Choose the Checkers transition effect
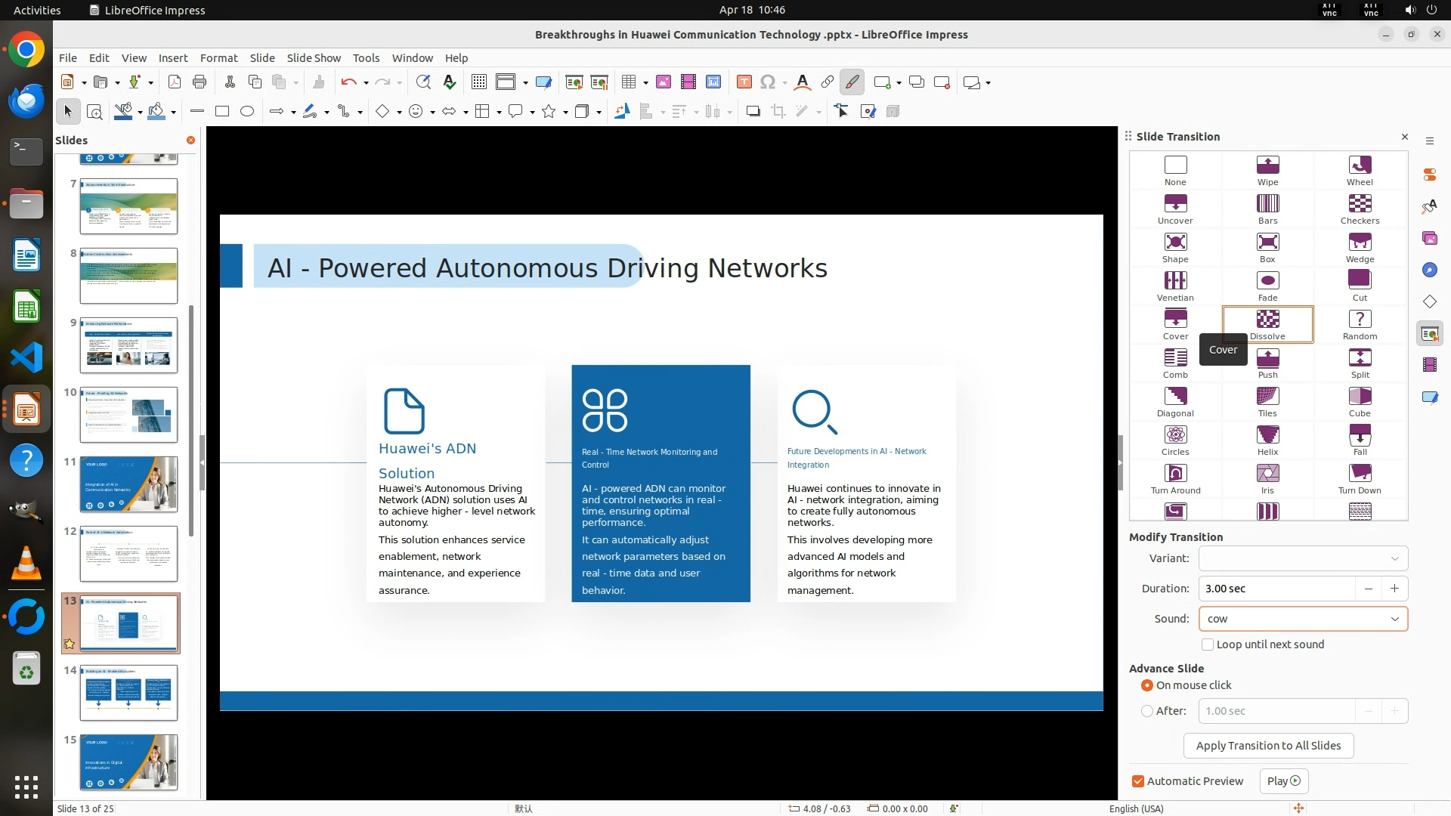This screenshot has height=816, width=1451. pyautogui.click(x=1360, y=204)
